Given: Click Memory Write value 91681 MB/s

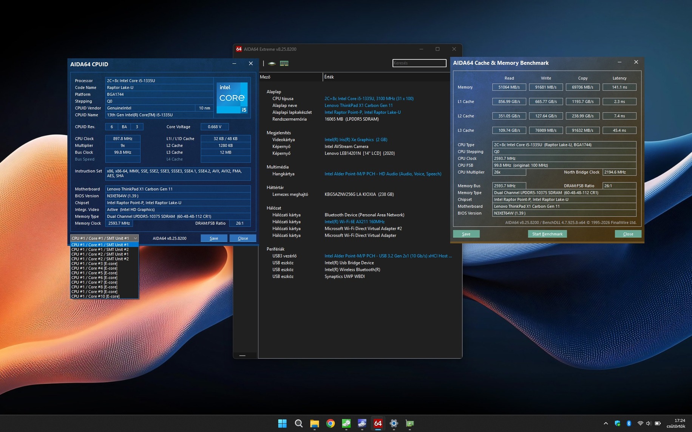Looking at the screenshot, I should 546,87.
